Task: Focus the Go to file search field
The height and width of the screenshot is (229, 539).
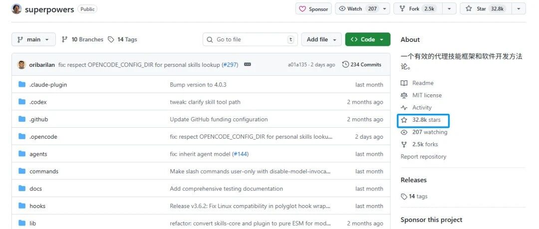Action: coord(250,39)
